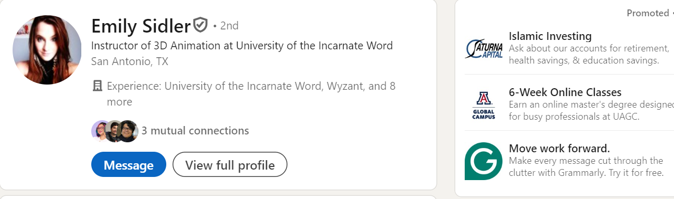
Task: Click the verification shield badge next to Emily Sidler
Action: tap(200, 25)
